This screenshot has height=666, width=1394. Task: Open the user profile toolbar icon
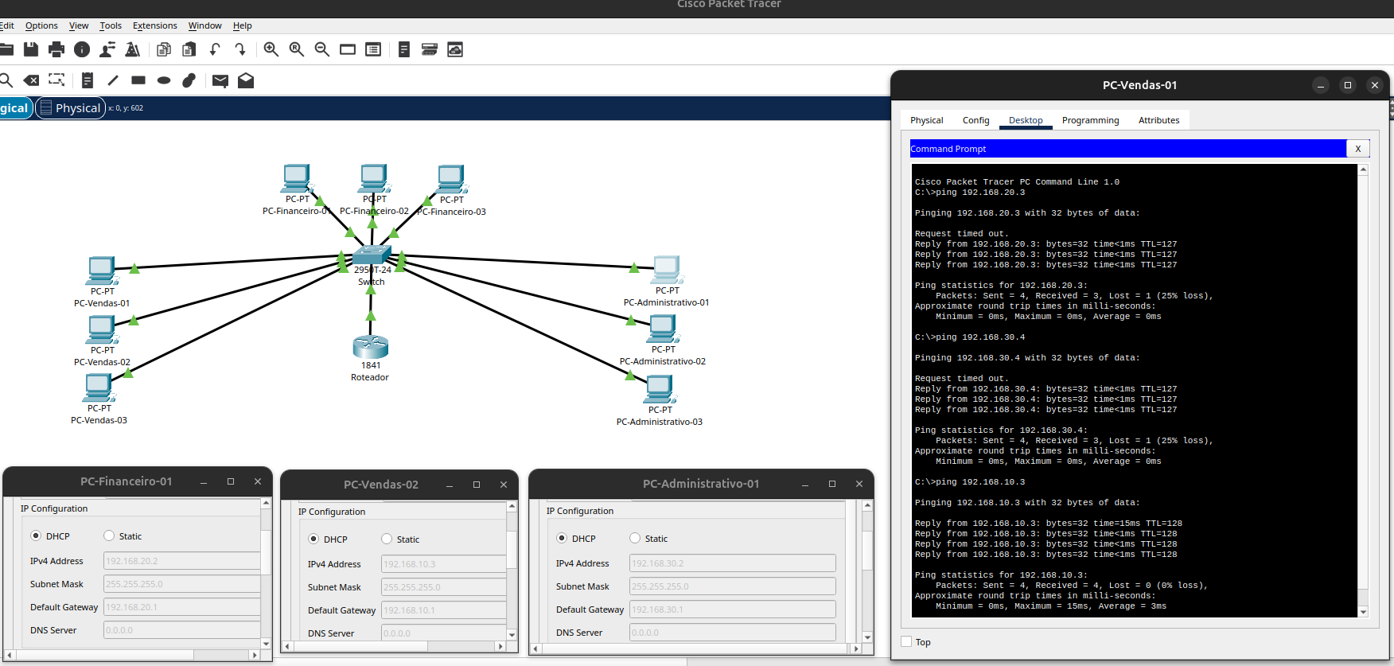[x=107, y=49]
